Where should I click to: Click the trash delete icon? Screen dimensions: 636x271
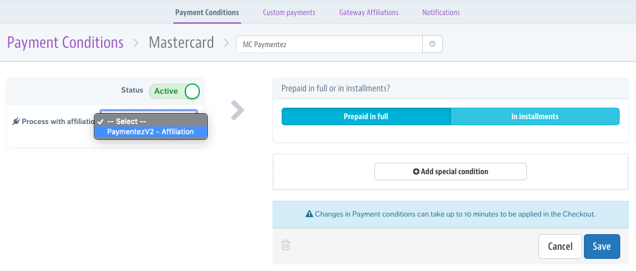pos(285,244)
